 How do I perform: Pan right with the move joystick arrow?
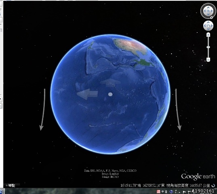point(211,26)
